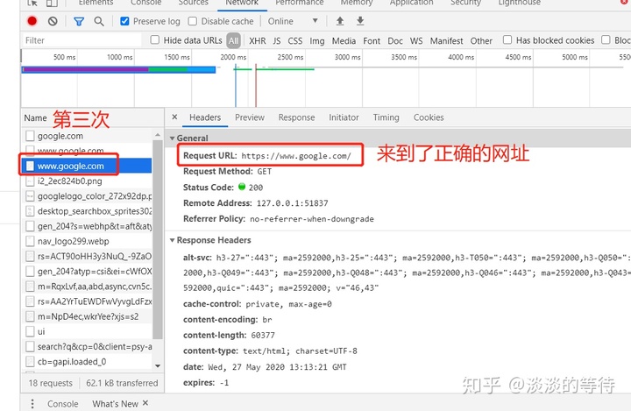The image size is (631, 411).
Task: Select highlighted www.google.com request
Action: click(88, 166)
